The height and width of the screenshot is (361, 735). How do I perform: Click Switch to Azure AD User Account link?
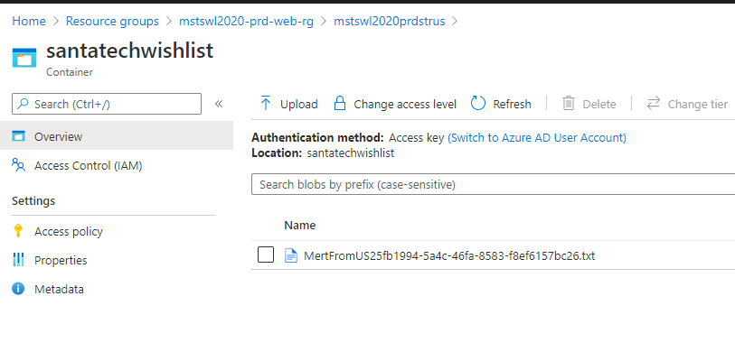(537, 137)
